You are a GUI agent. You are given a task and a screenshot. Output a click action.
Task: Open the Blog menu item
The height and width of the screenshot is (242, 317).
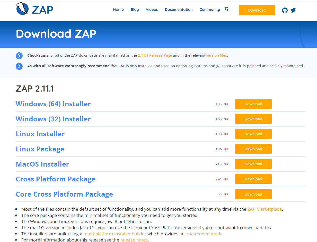click(x=135, y=9)
